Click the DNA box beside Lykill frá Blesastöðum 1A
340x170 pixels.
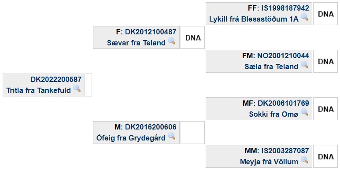click(325, 14)
